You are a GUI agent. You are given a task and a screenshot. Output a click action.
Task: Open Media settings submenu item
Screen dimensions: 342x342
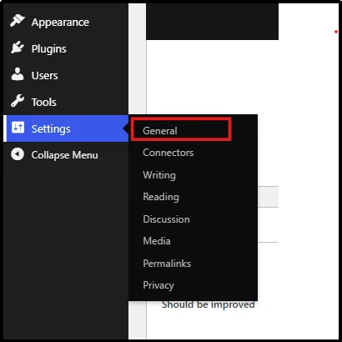coord(157,241)
